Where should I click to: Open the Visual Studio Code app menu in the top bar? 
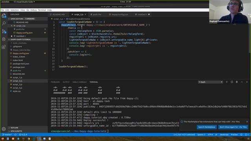pyautogui.click(x=24, y=2)
